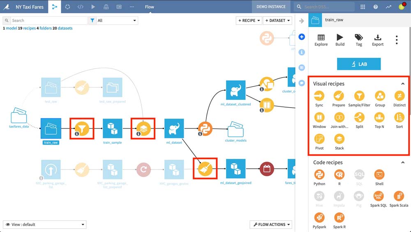
Task: Select the filter recipe after train_raw
Action: (x=82, y=129)
